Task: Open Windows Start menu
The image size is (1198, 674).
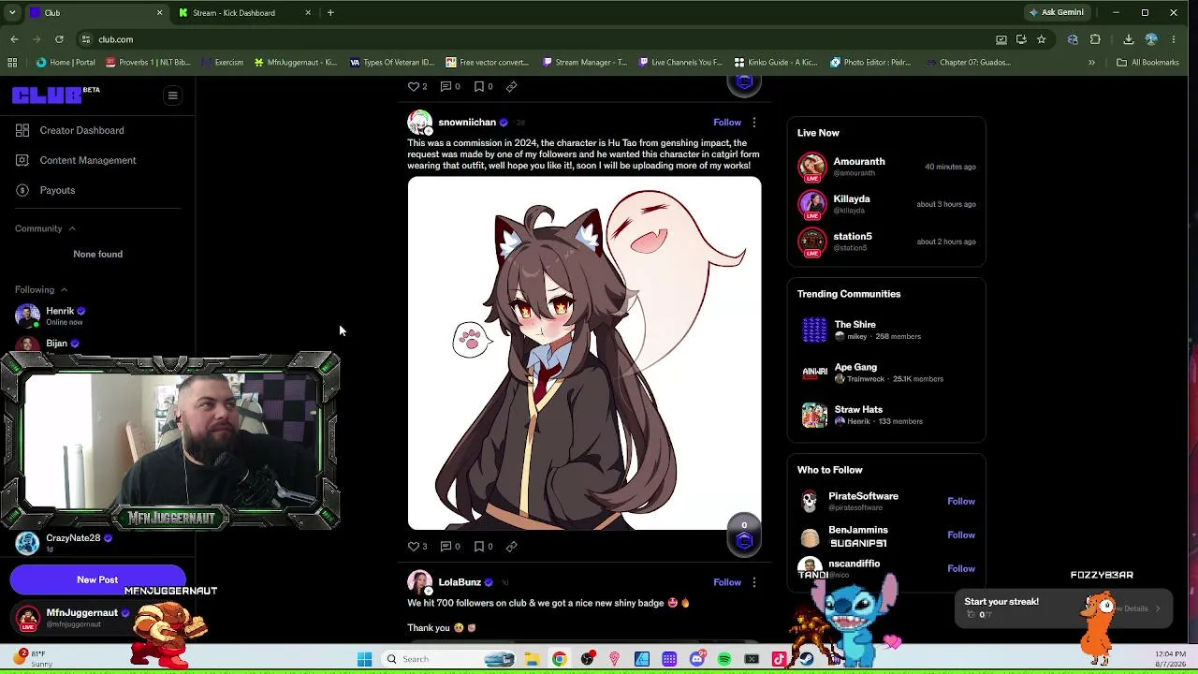Action: click(364, 659)
